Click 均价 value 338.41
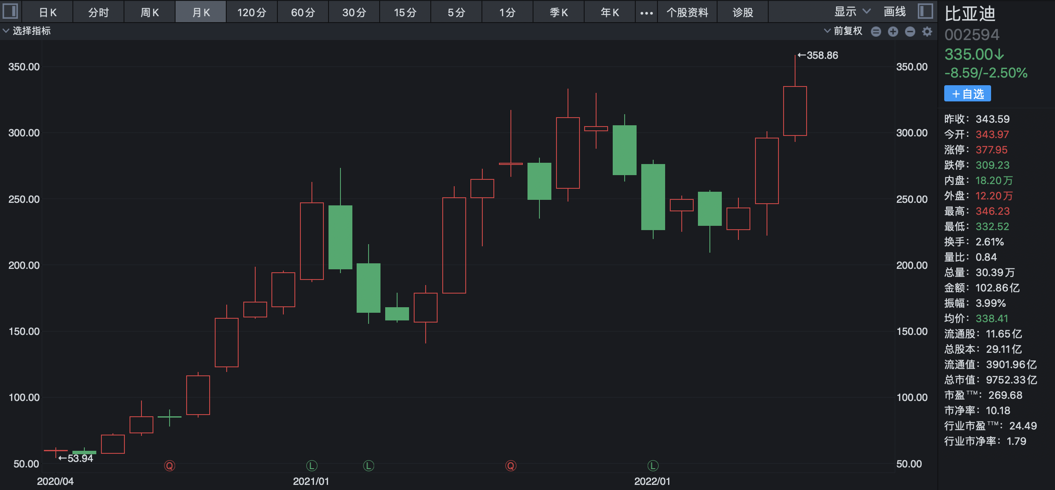1055x490 pixels. click(992, 318)
